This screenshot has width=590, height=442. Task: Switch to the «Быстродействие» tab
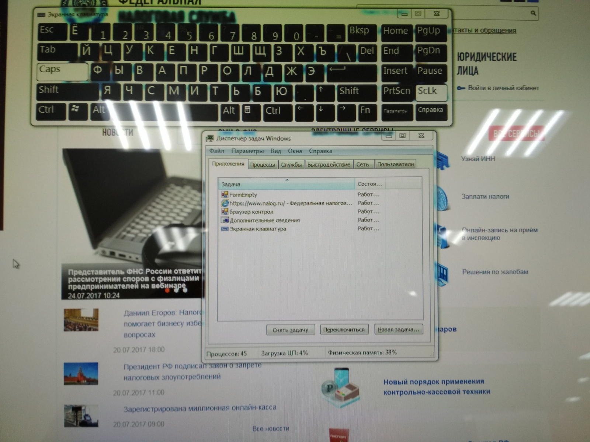pyautogui.click(x=329, y=165)
